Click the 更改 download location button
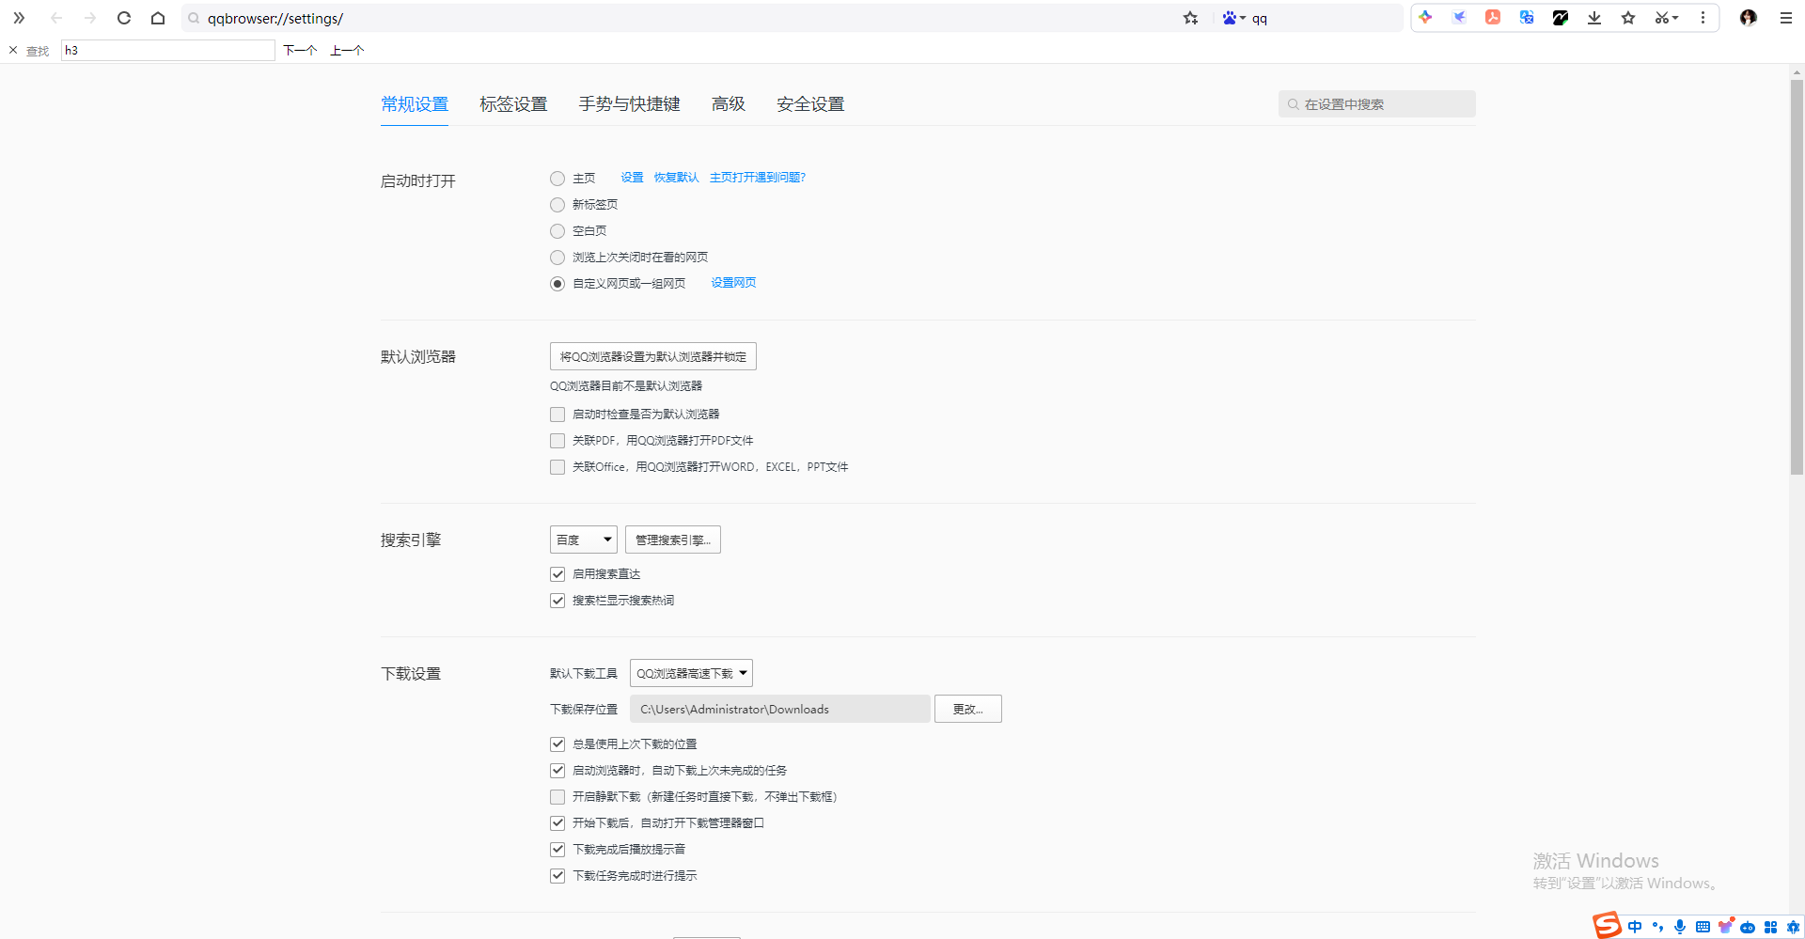 (x=968, y=709)
